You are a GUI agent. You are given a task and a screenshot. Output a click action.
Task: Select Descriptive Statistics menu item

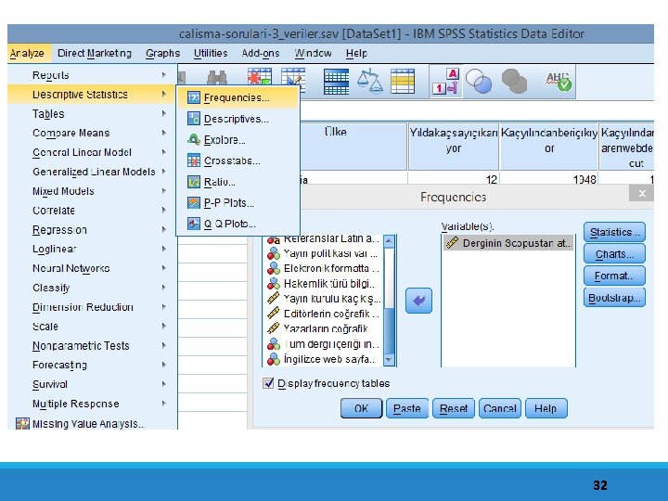[92, 94]
